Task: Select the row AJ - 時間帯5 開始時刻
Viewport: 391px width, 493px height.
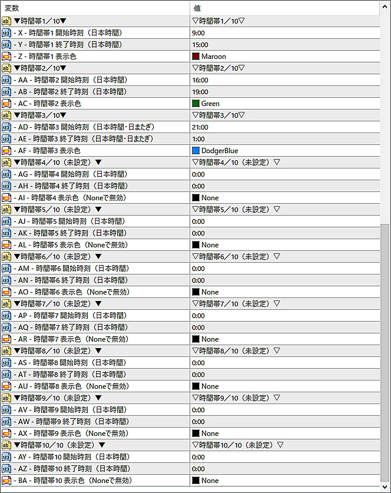Action: (190, 221)
